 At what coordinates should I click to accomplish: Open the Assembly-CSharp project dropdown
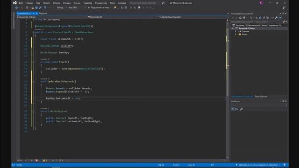[52, 17]
